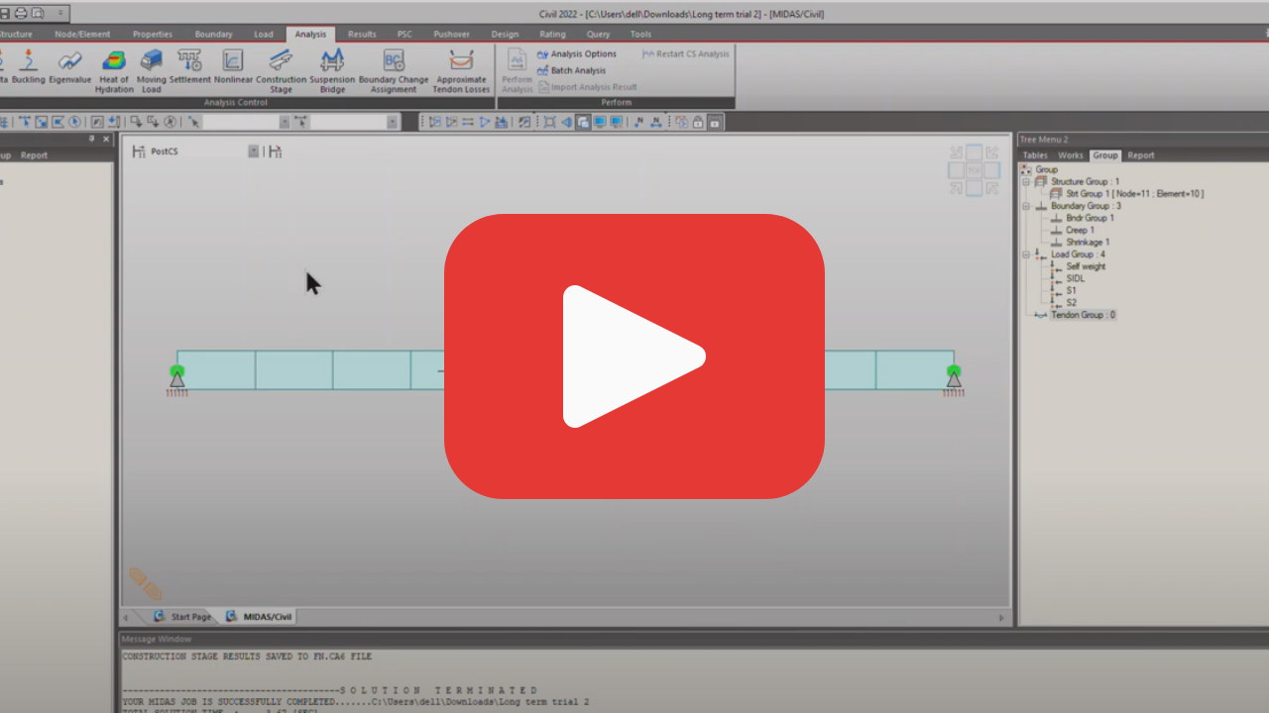Select S2 load group

point(1072,303)
